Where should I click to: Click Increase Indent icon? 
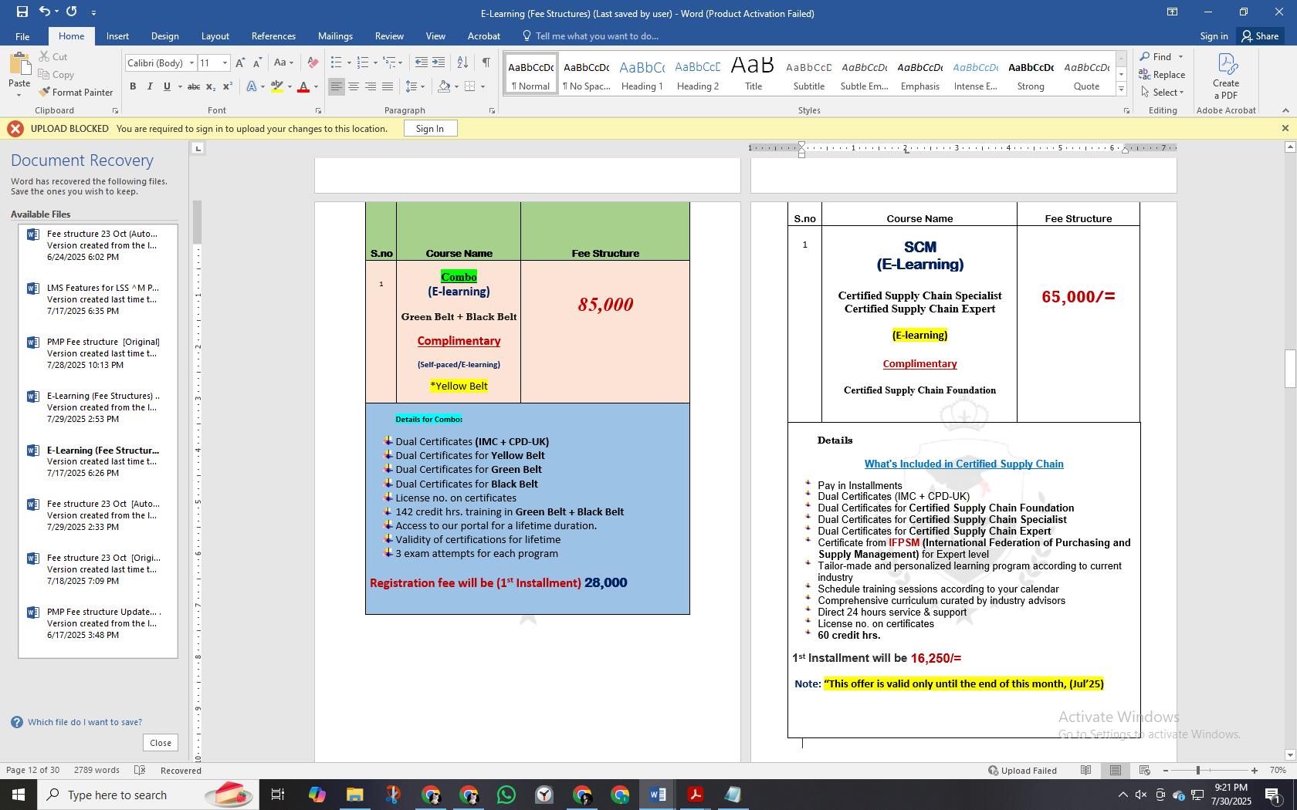click(x=439, y=63)
